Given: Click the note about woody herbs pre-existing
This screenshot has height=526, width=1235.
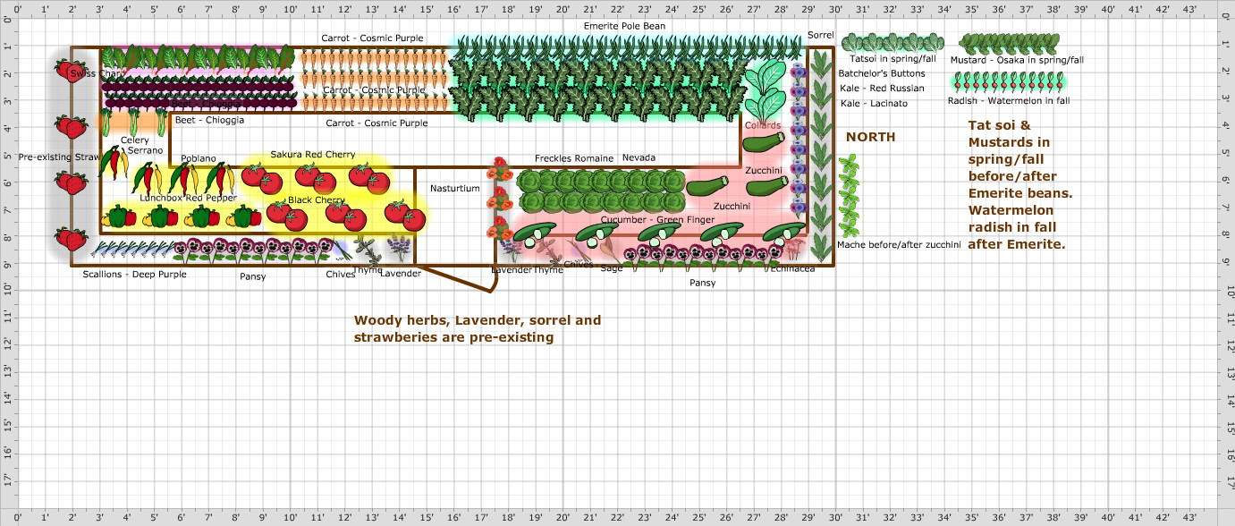Looking at the screenshot, I should [478, 328].
